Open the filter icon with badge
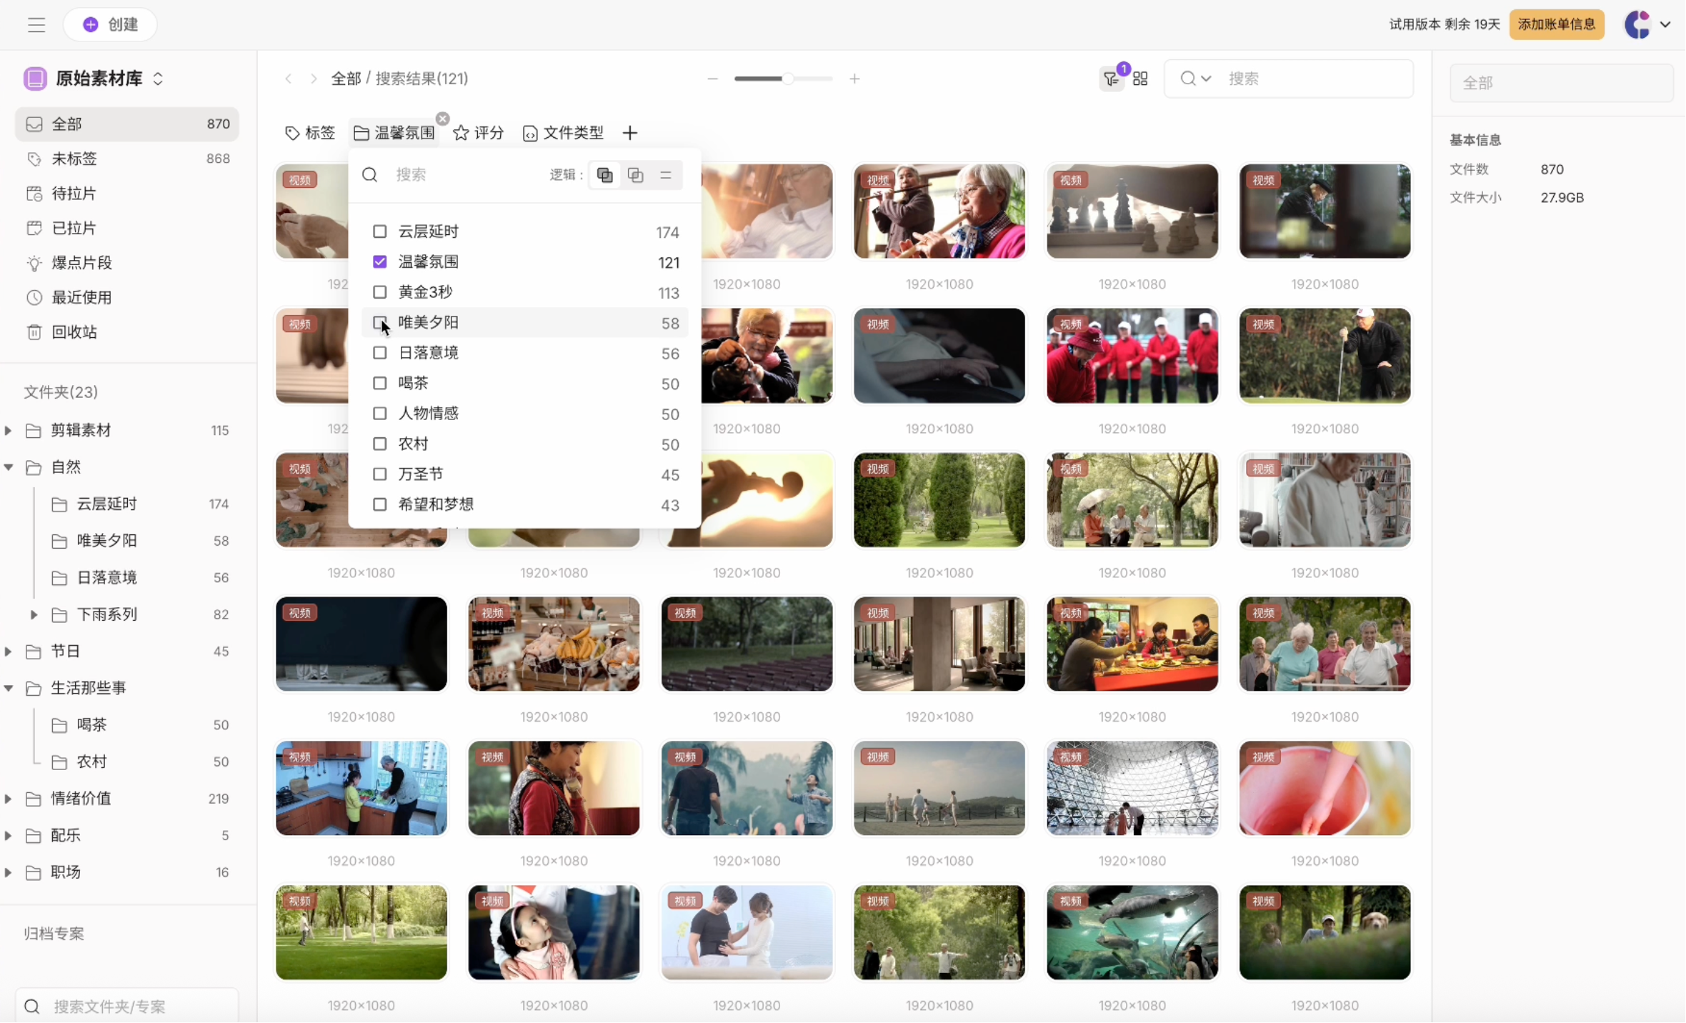Image resolution: width=1686 pixels, height=1023 pixels. pos(1111,79)
